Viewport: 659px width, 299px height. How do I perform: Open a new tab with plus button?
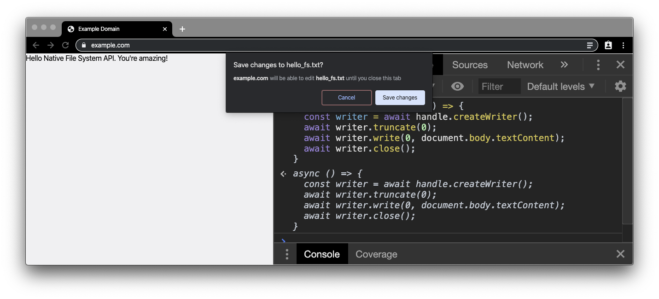coord(182,29)
